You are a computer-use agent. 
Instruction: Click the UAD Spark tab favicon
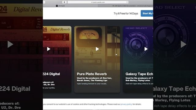click(x=57, y=6)
